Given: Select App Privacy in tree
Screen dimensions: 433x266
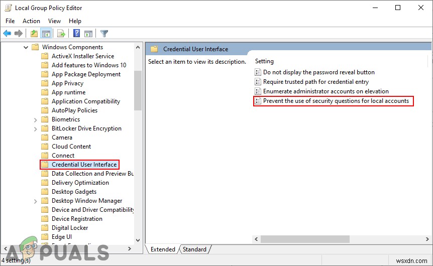Looking at the screenshot, I should click(x=67, y=83).
